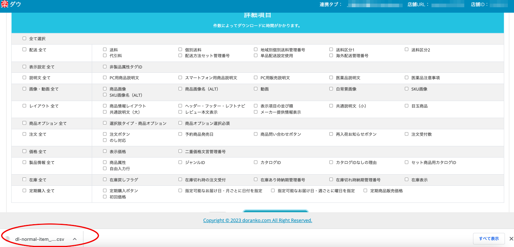Click the 楽 logo icon
Screen dimensions: 514x247
pos(4,5)
